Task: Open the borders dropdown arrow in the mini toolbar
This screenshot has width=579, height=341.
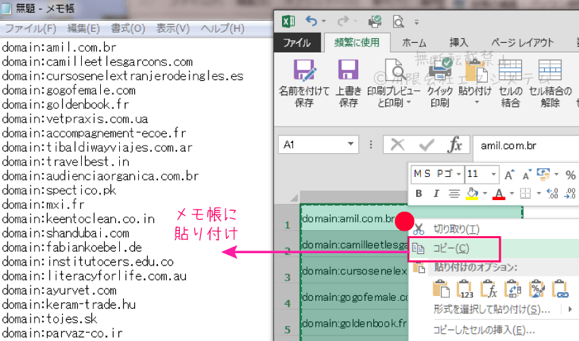Action: (x=539, y=193)
